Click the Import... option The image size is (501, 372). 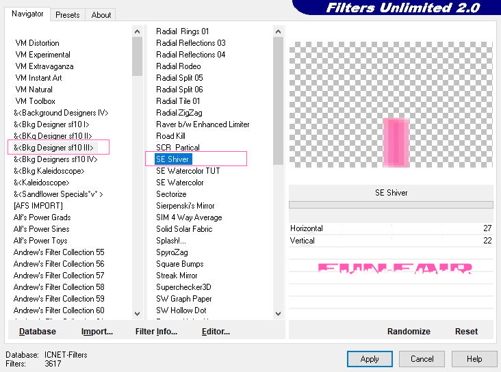pyautogui.click(x=97, y=331)
